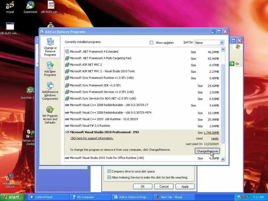268x201 pixels.
Task: Uncheck Compress drive to save disk space
Action: [109, 171]
